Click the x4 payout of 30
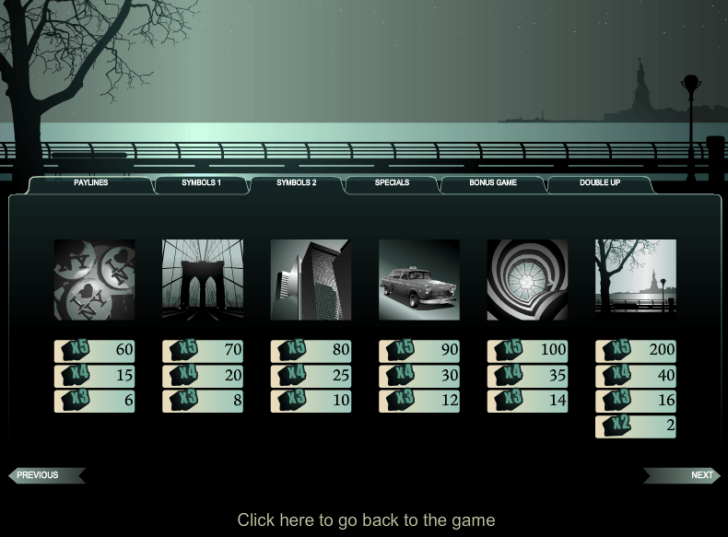Image resolution: width=728 pixels, height=537 pixels. pyautogui.click(x=419, y=376)
